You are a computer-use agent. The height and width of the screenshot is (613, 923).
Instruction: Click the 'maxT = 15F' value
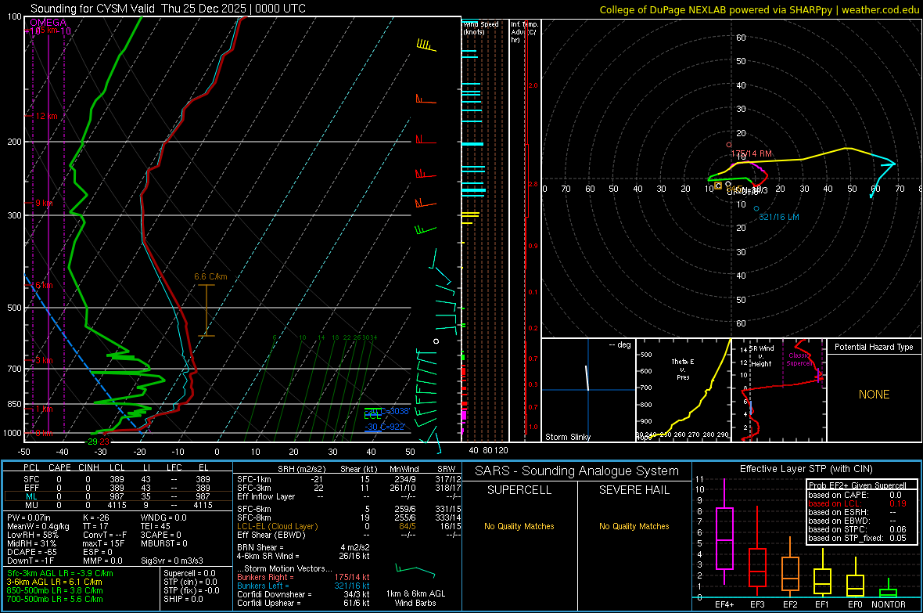pyautogui.click(x=103, y=543)
